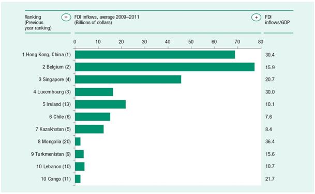This screenshot has width=315, height=194.
Task: Click the plus sign circle icon
Action: click(256, 18)
